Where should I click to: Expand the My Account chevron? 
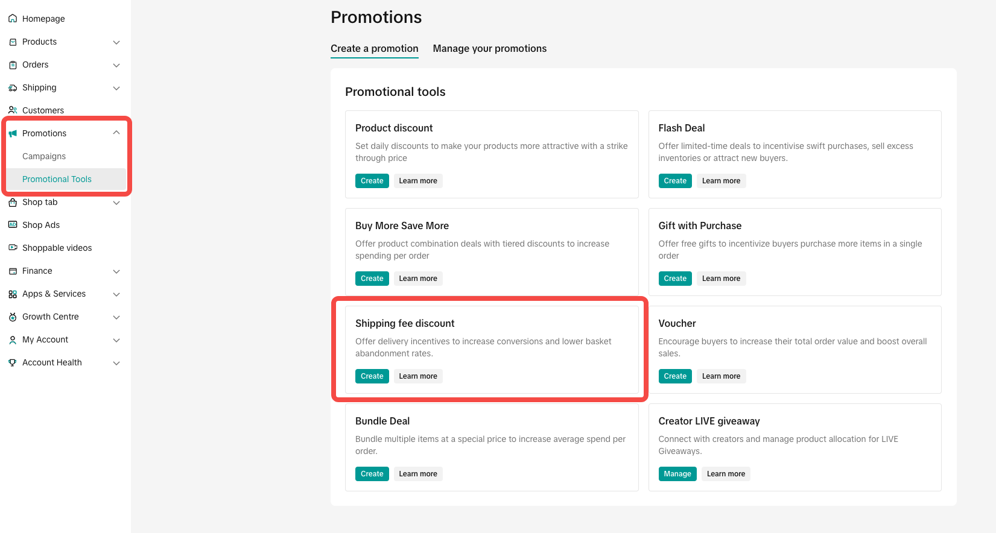[116, 340]
